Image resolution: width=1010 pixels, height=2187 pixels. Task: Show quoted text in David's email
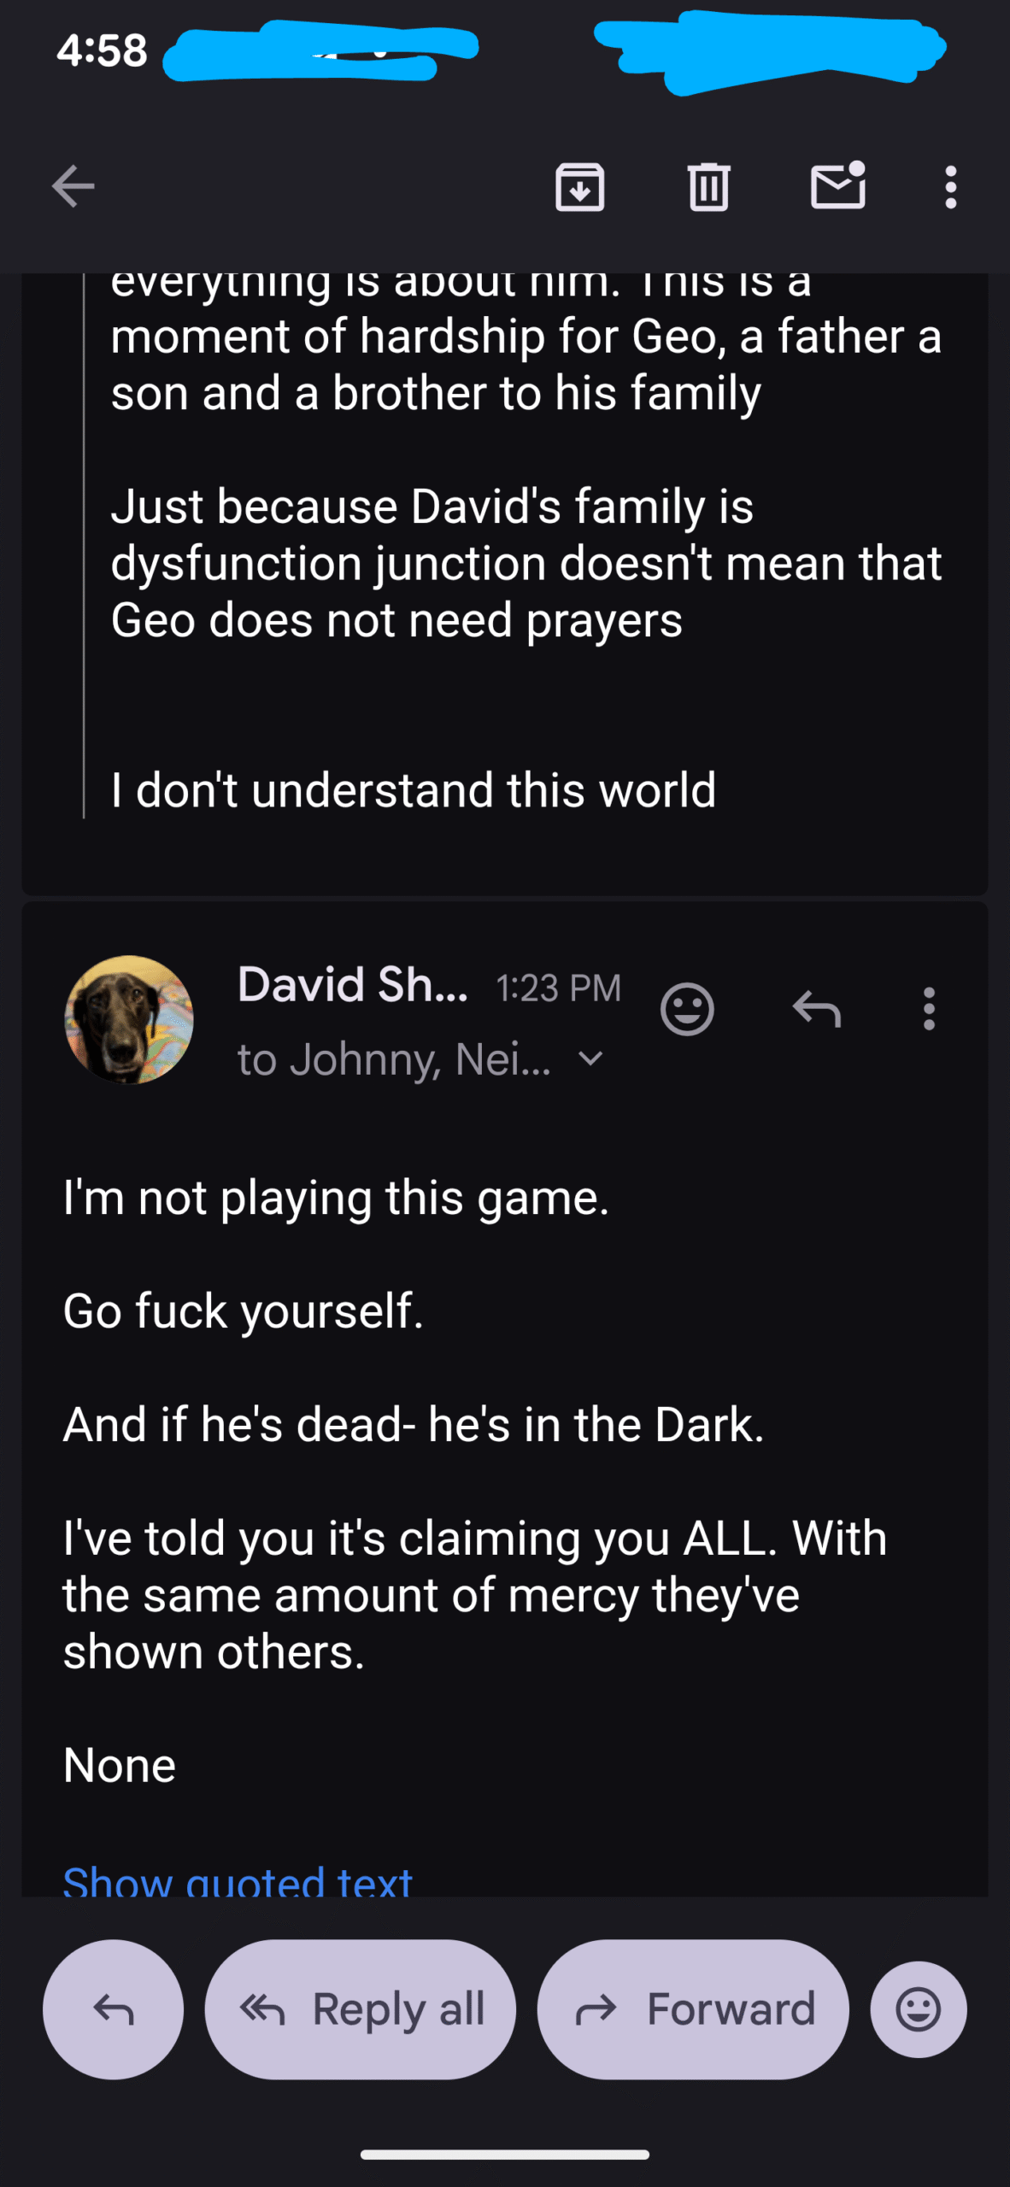click(238, 1879)
